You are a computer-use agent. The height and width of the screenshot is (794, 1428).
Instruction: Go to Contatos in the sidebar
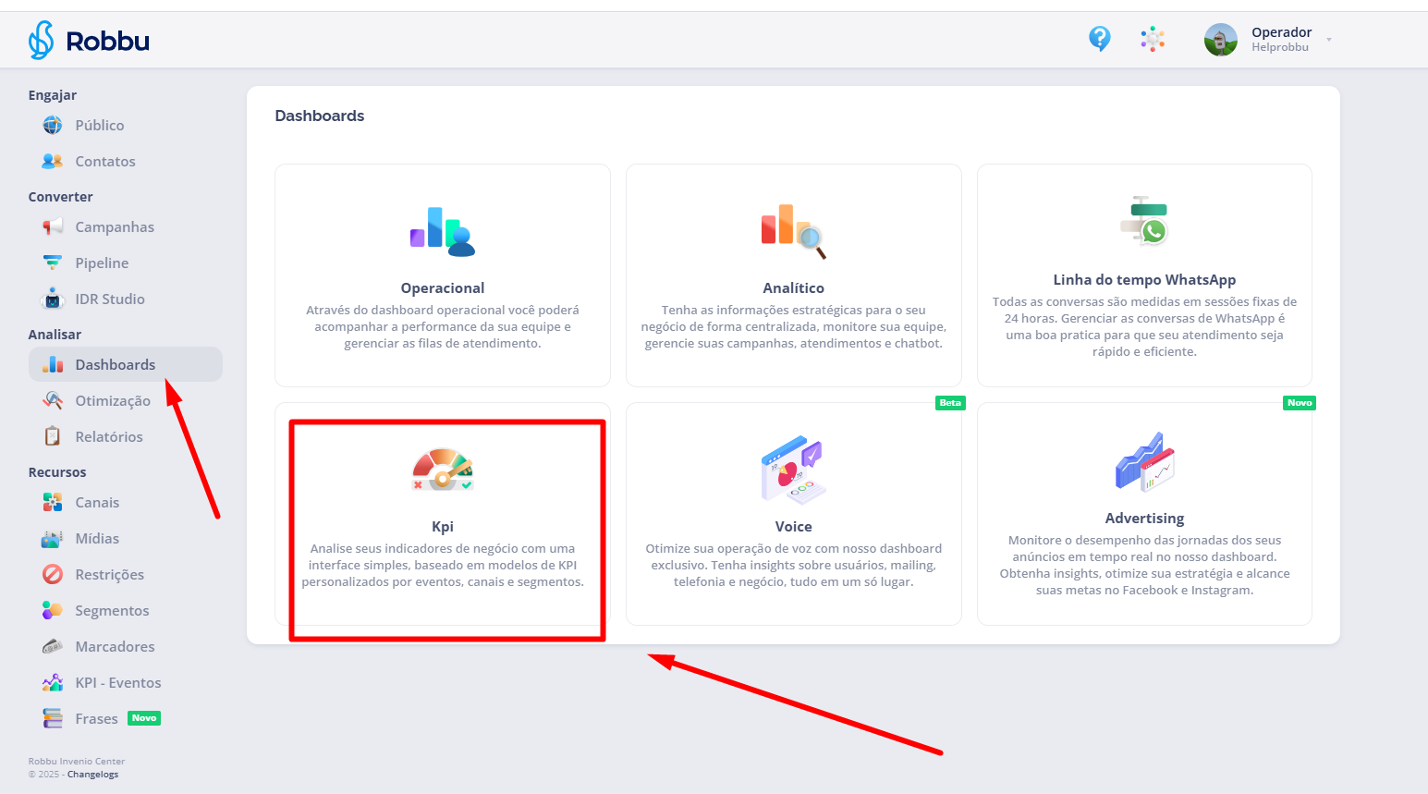pyautogui.click(x=104, y=162)
